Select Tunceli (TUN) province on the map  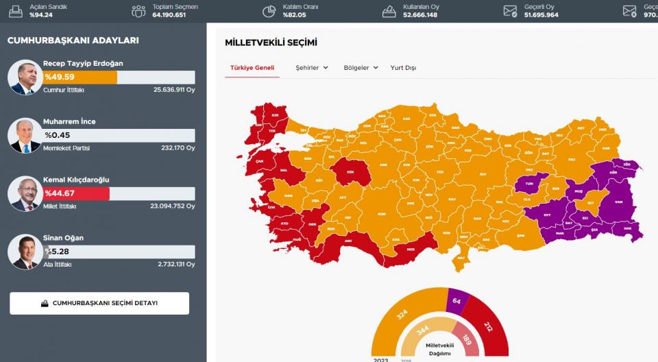(x=528, y=184)
